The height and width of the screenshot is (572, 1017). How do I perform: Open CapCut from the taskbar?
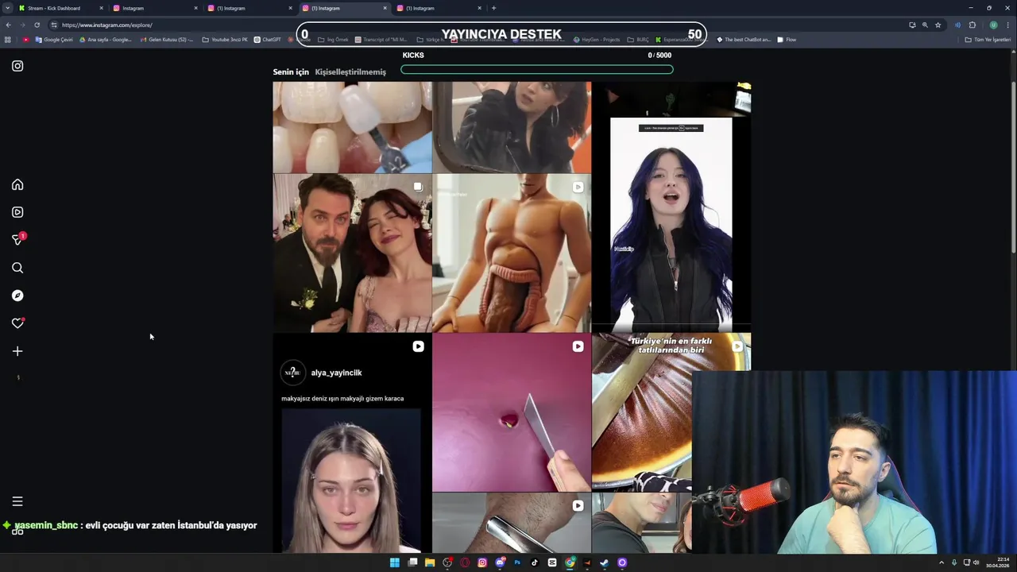coord(552,562)
